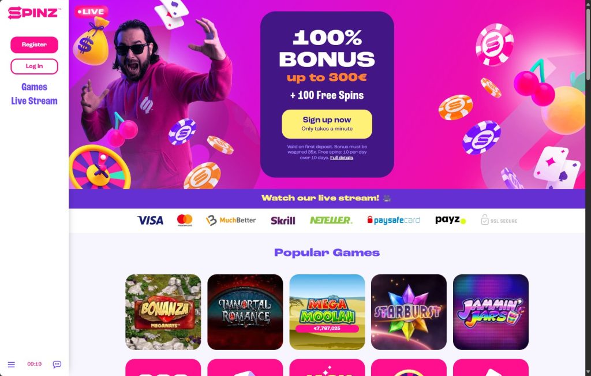This screenshot has width=591, height=376.
Task: Click the page vertical scrollbar
Action: (x=588, y=188)
